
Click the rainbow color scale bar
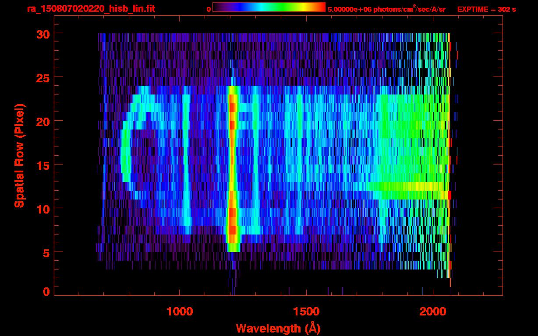point(269,7)
